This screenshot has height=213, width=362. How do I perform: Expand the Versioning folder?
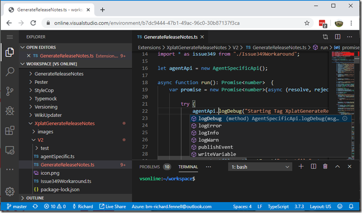point(30,107)
